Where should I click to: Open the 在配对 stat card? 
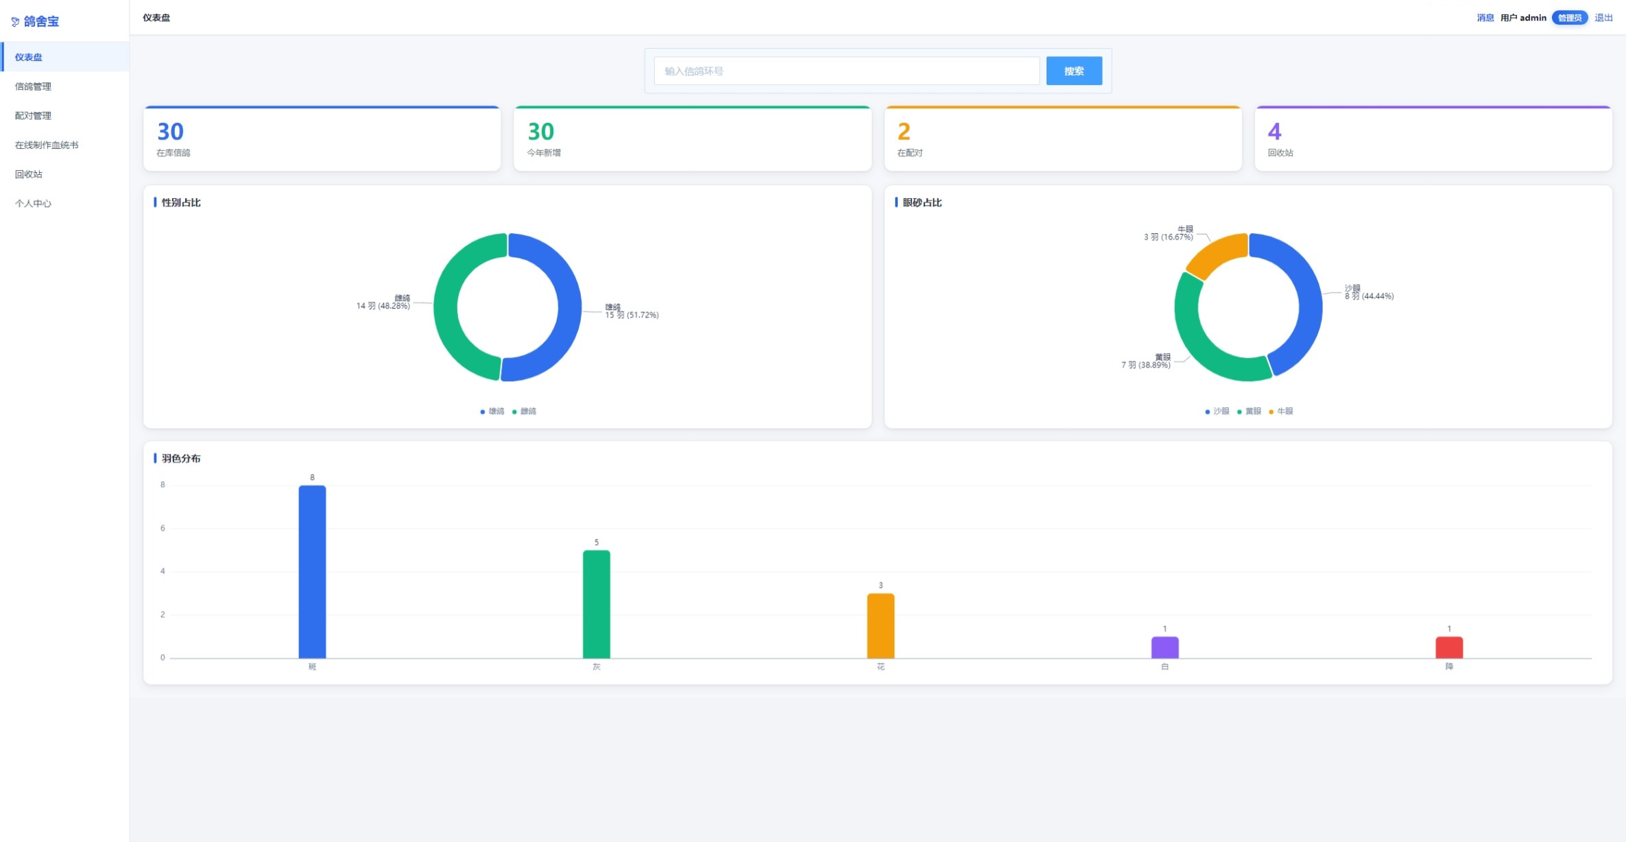pos(1063,139)
